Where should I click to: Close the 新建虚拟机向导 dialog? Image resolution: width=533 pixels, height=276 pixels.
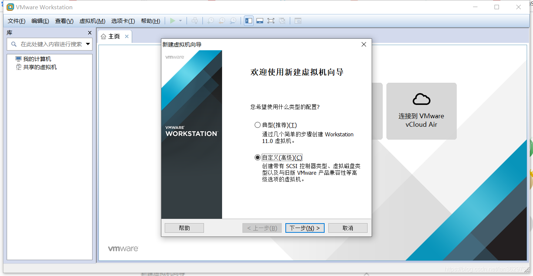(x=364, y=44)
